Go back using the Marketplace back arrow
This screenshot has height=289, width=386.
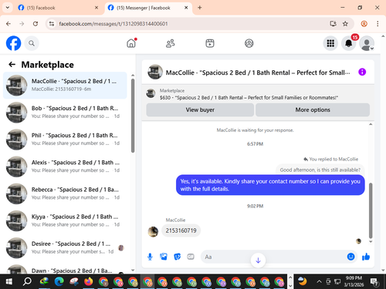12,65
